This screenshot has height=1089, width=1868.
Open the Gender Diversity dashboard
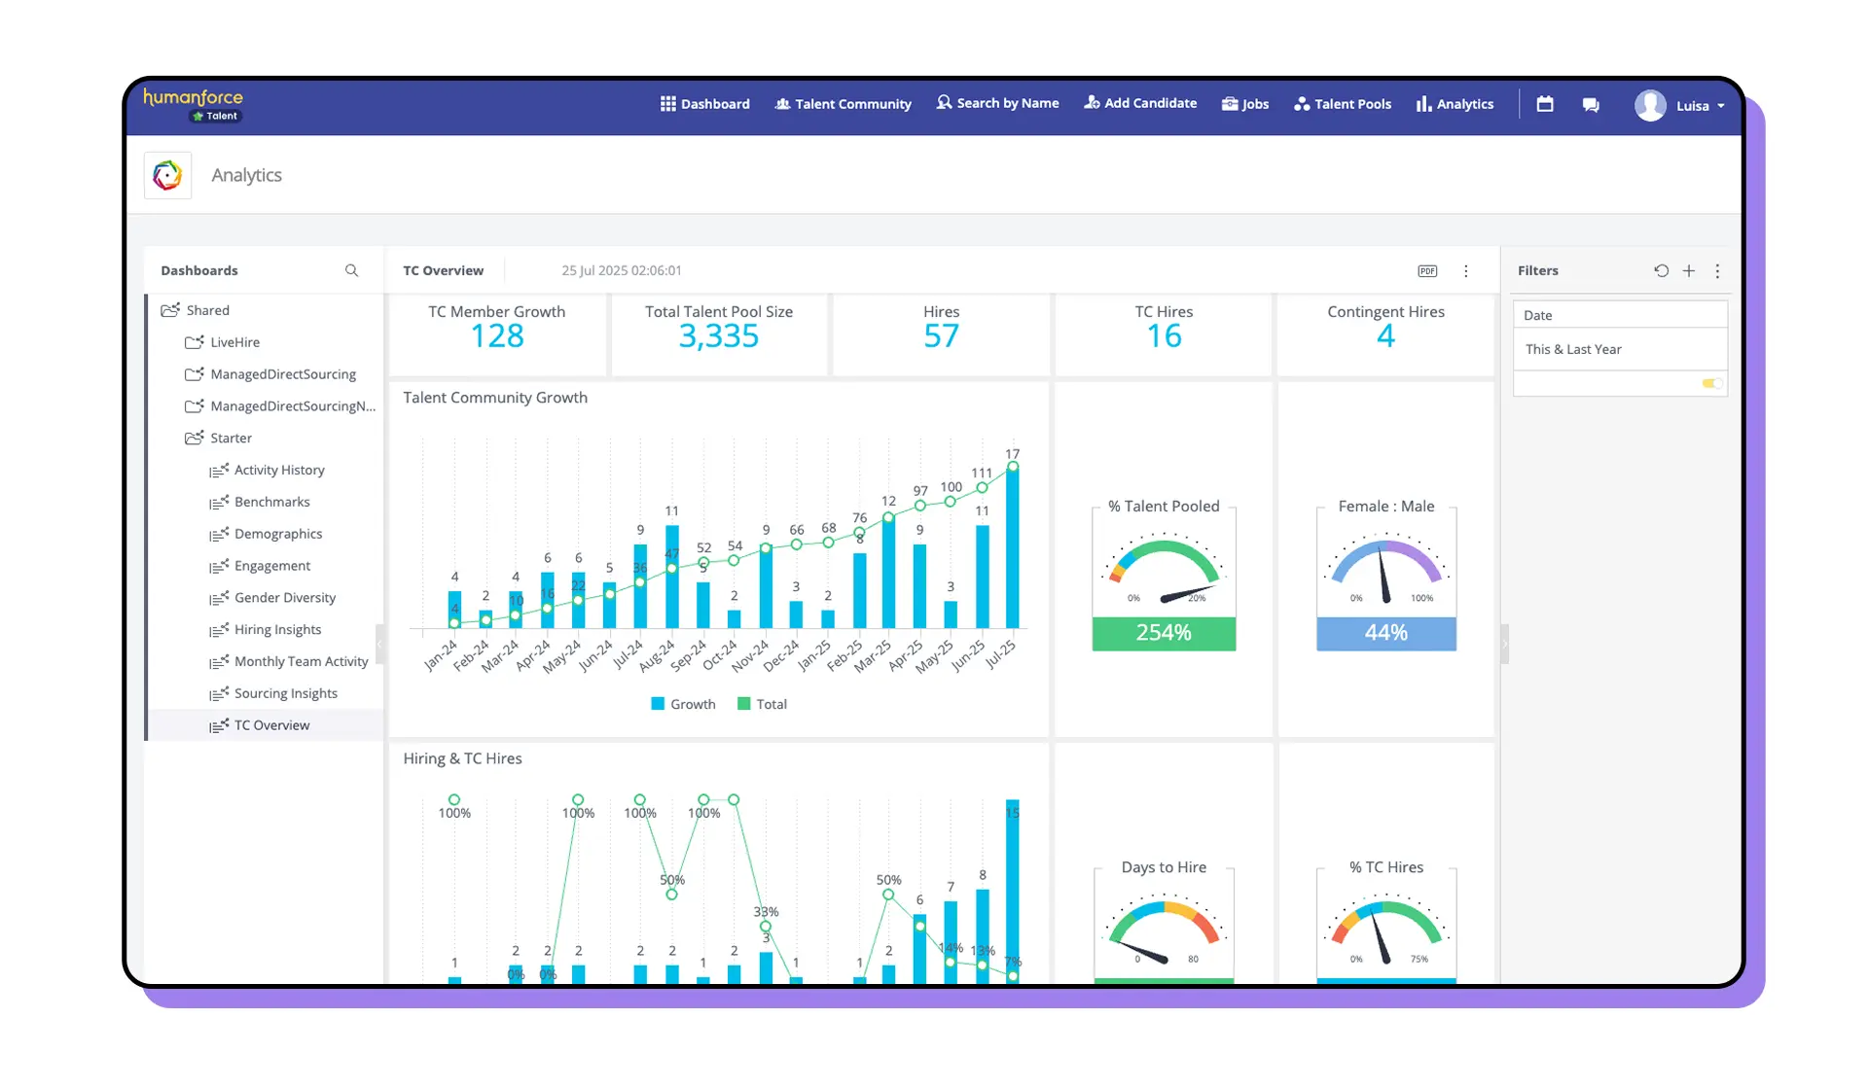[284, 598]
